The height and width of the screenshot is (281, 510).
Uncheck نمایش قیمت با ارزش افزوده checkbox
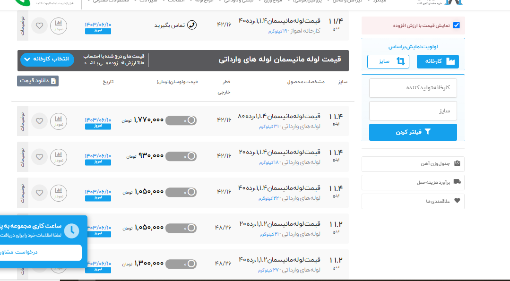coord(456,25)
